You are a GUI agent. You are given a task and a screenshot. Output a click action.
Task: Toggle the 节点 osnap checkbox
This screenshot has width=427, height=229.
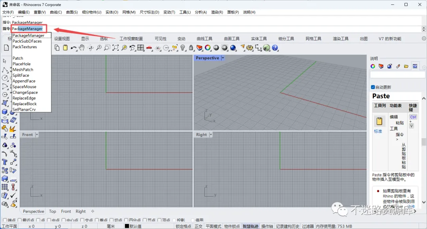[x=145, y=220]
